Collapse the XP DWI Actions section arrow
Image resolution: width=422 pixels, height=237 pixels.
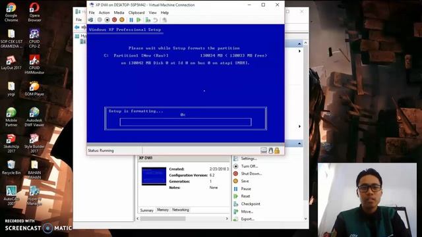pyautogui.click(x=299, y=144)
